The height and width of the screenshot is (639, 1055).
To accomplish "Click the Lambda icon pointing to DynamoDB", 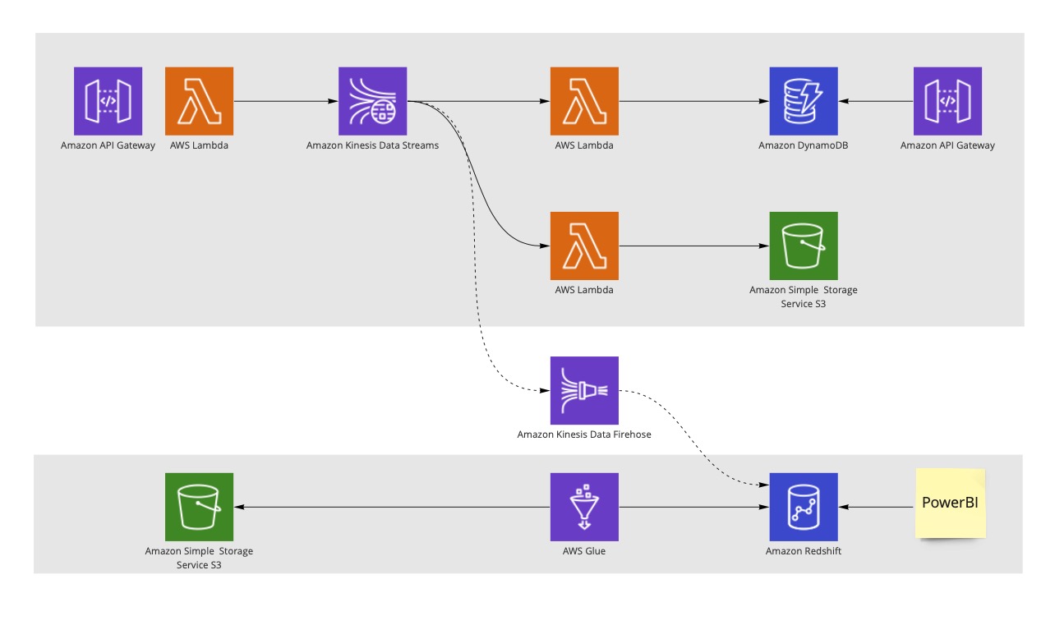I will [x=584, y=101].
